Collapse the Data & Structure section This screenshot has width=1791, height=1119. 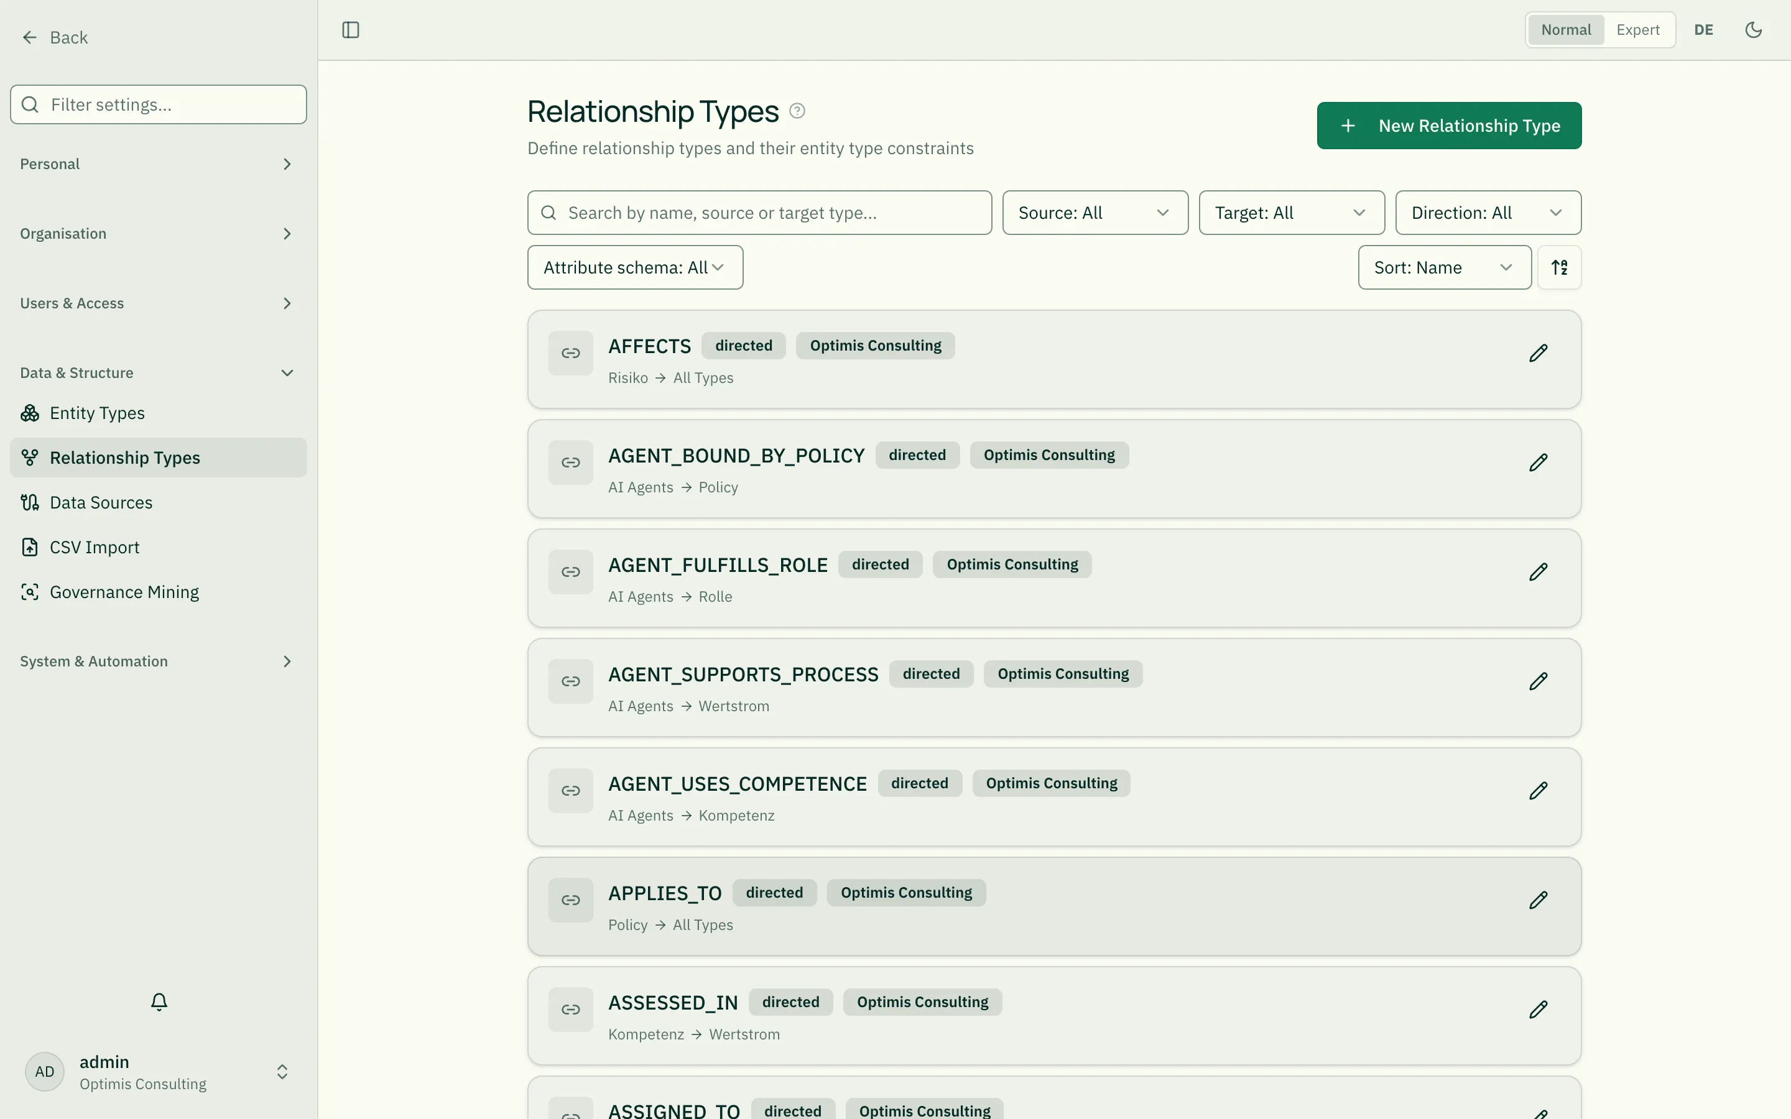pos(159,373)
